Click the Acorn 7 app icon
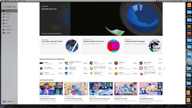 [x=91, y=63]
